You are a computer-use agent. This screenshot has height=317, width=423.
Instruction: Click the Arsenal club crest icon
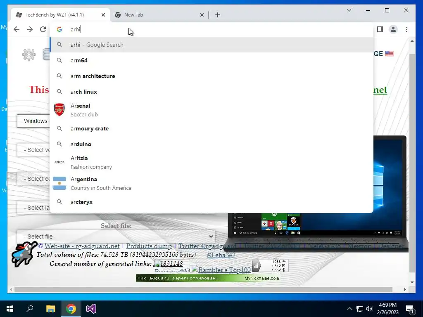coord(59,110)
